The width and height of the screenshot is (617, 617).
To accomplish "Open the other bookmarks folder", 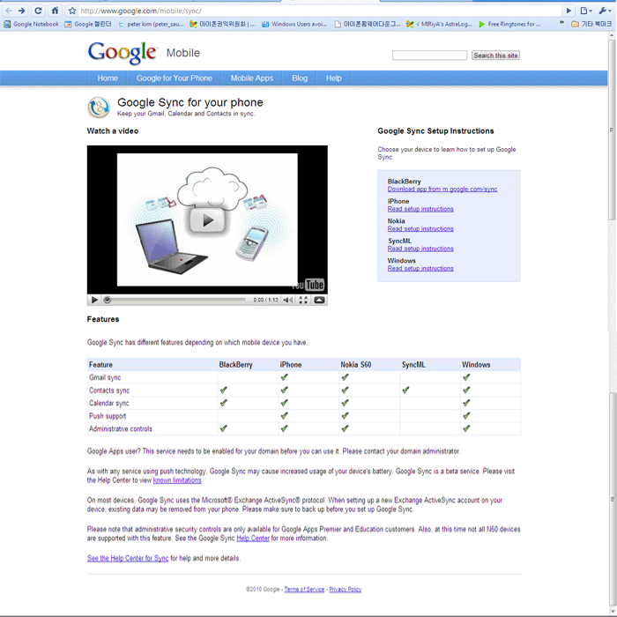I will (x=591, y=24).
